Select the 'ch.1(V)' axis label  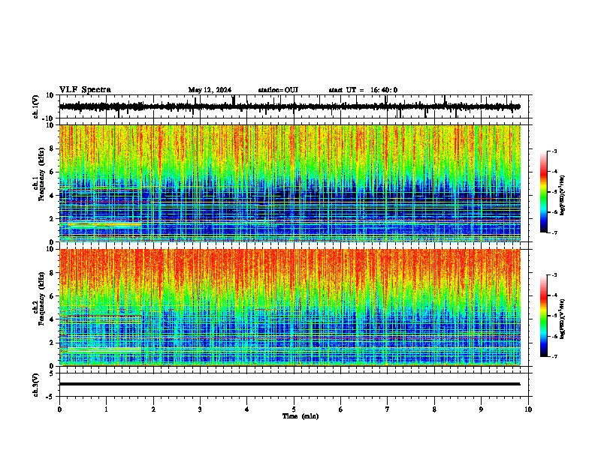[36, 106]
